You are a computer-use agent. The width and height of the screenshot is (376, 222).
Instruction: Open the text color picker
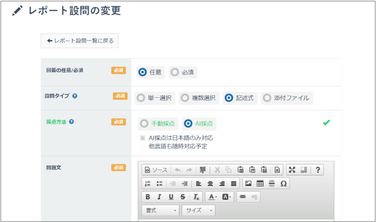click(x=213, y=197)
